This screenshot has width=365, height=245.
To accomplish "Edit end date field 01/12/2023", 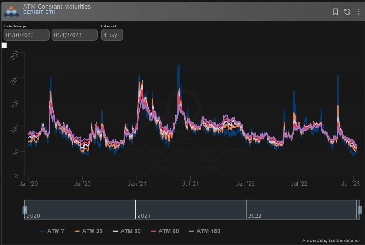I will tap(74, 35).
